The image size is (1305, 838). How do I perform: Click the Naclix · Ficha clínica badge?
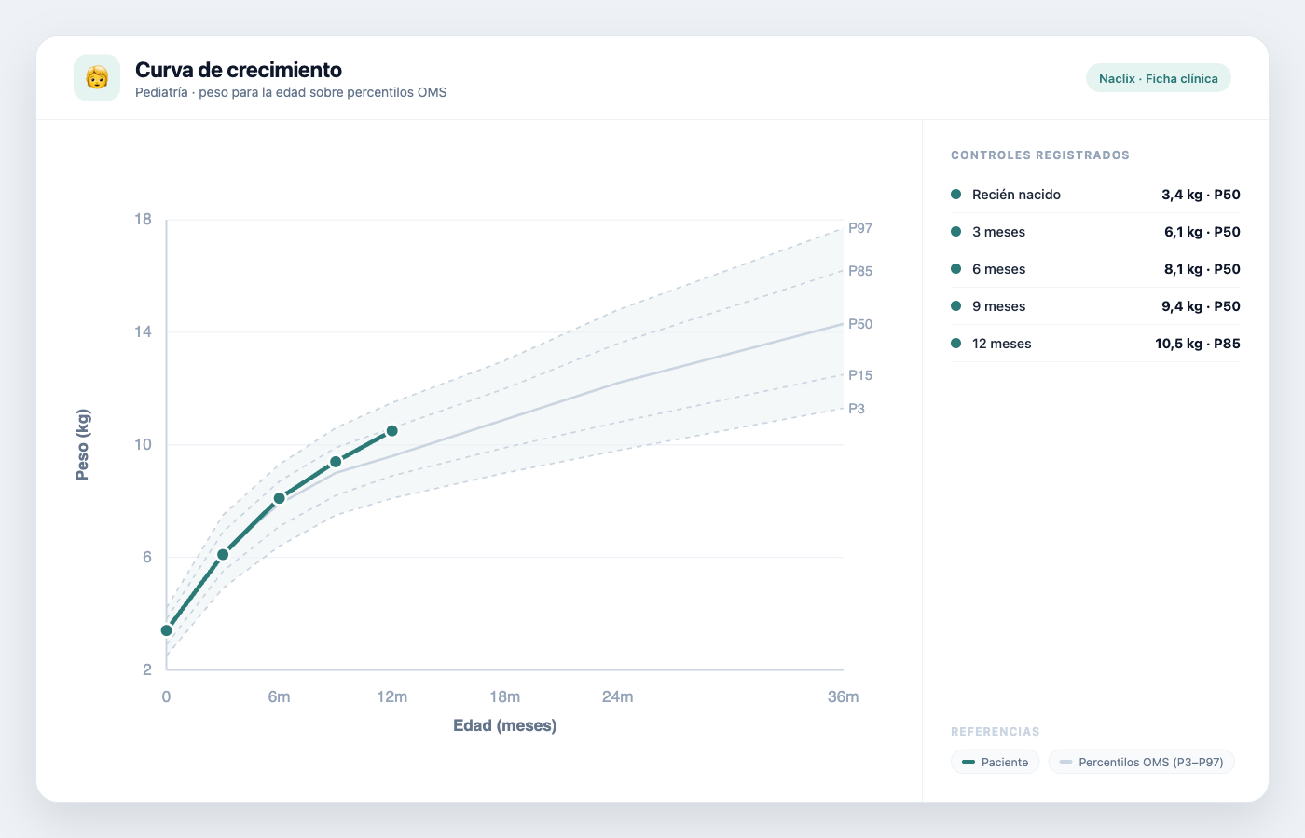(x=1158, y=78)
